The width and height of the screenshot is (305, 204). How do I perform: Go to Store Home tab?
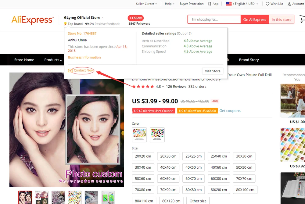[24, 60]
